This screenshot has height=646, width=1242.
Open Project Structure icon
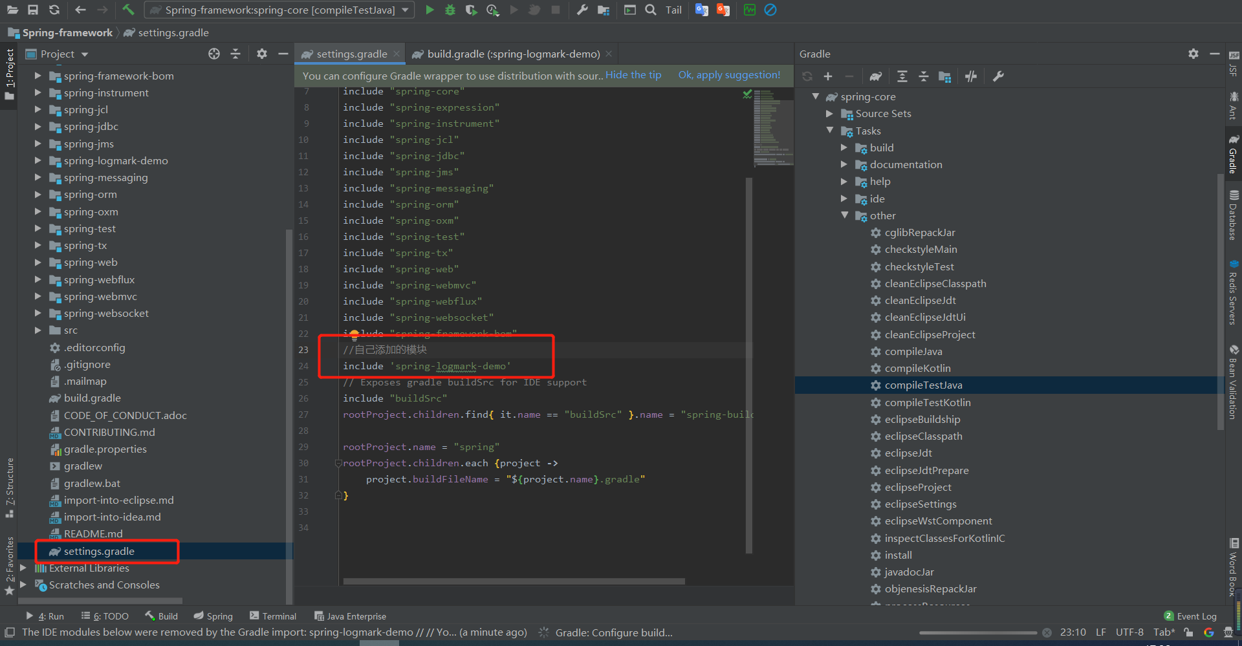(x=604, y=10)
